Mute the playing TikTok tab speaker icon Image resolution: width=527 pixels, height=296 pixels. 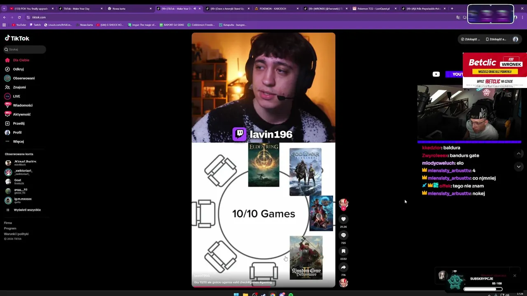pyautogui.click(x=195, y=8)
